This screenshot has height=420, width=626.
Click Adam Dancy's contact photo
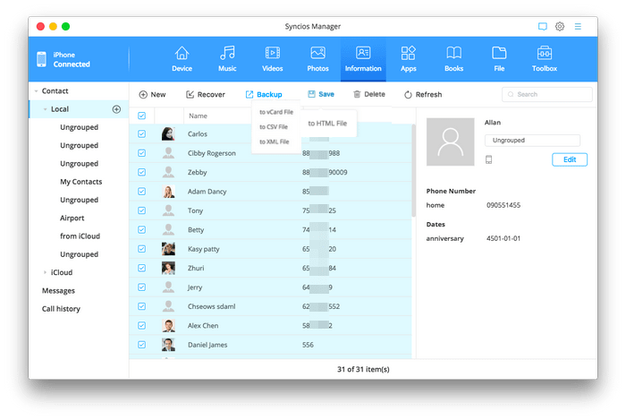click(168, 192)
